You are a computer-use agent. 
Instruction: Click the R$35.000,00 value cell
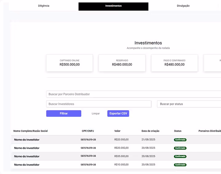coord(121,156)
